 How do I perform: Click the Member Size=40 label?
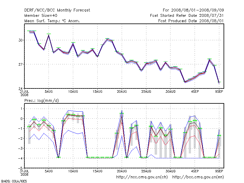(41, 16)
